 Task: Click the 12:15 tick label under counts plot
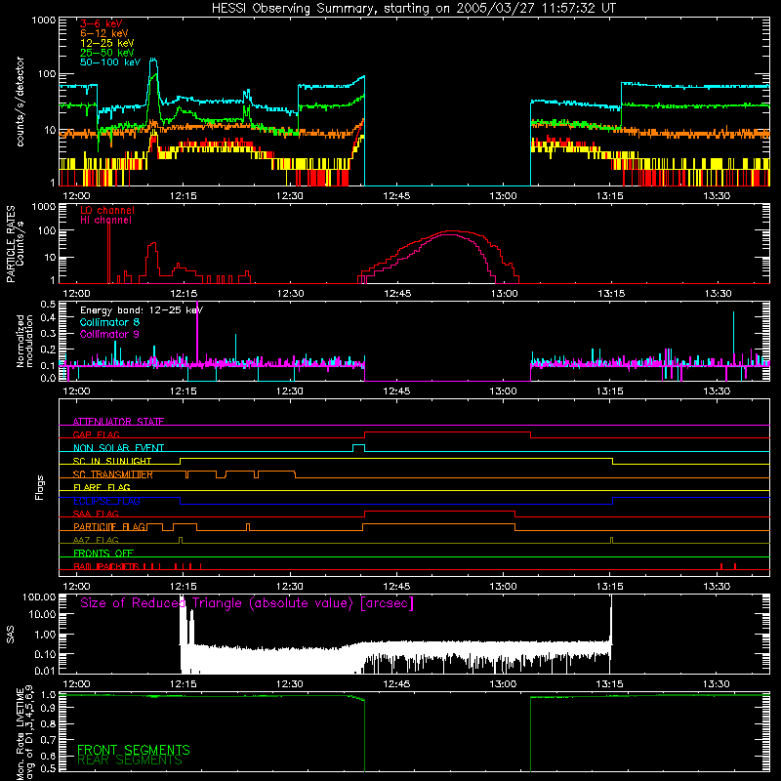183,196
